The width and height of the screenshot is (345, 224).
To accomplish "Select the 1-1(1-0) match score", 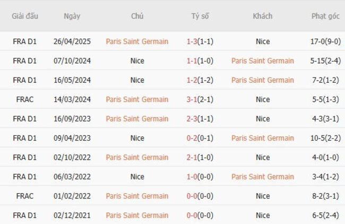I will point(200,61).
